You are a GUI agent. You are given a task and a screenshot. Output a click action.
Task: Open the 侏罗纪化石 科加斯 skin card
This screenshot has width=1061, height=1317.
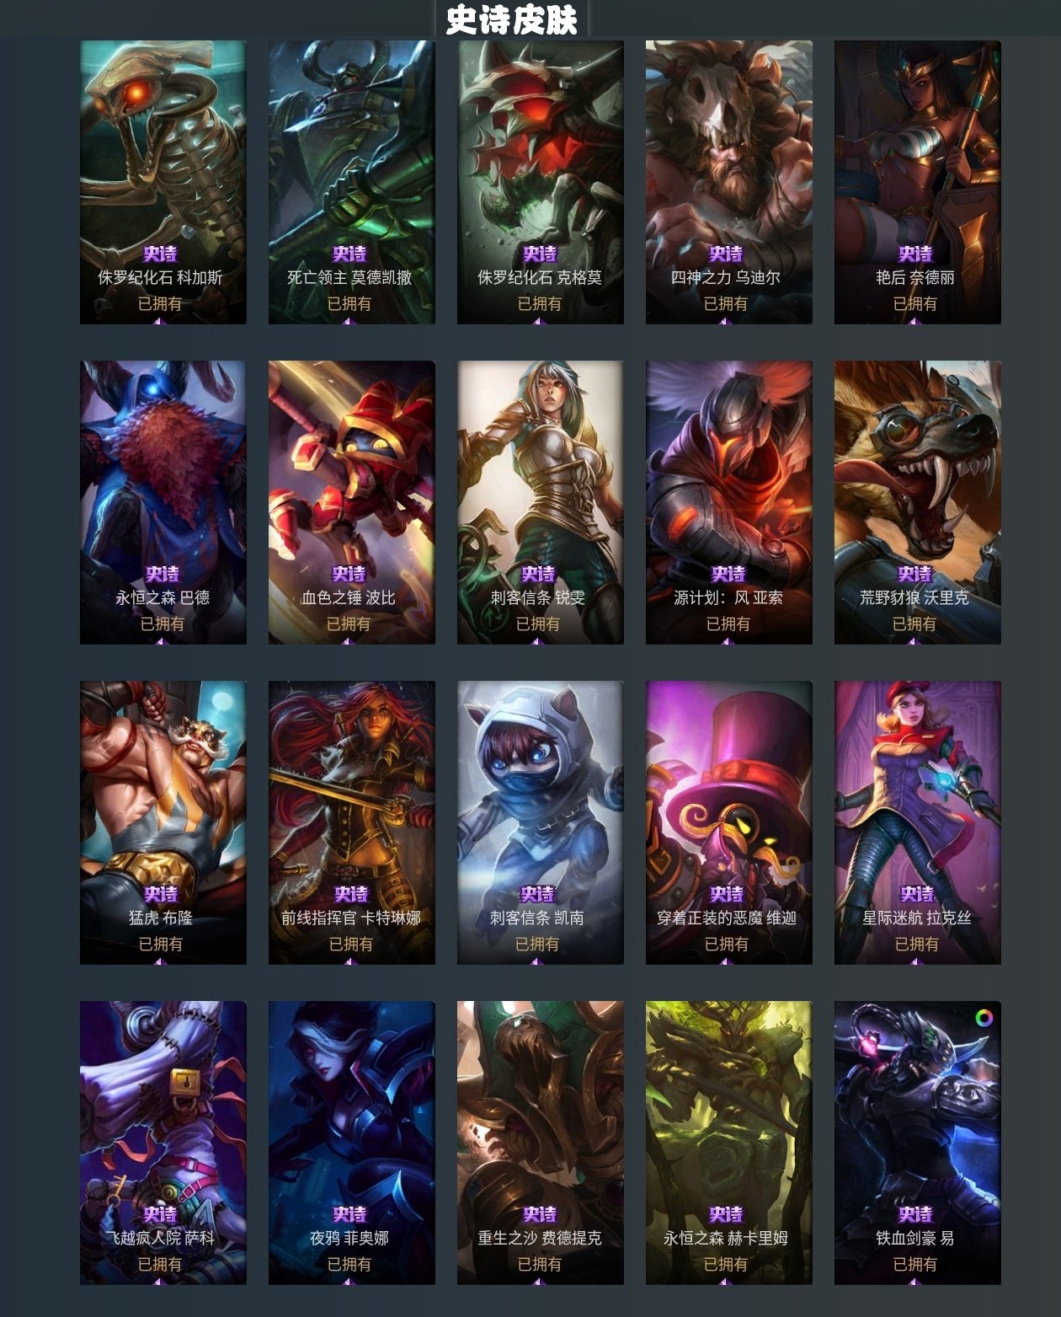[163, 182]
